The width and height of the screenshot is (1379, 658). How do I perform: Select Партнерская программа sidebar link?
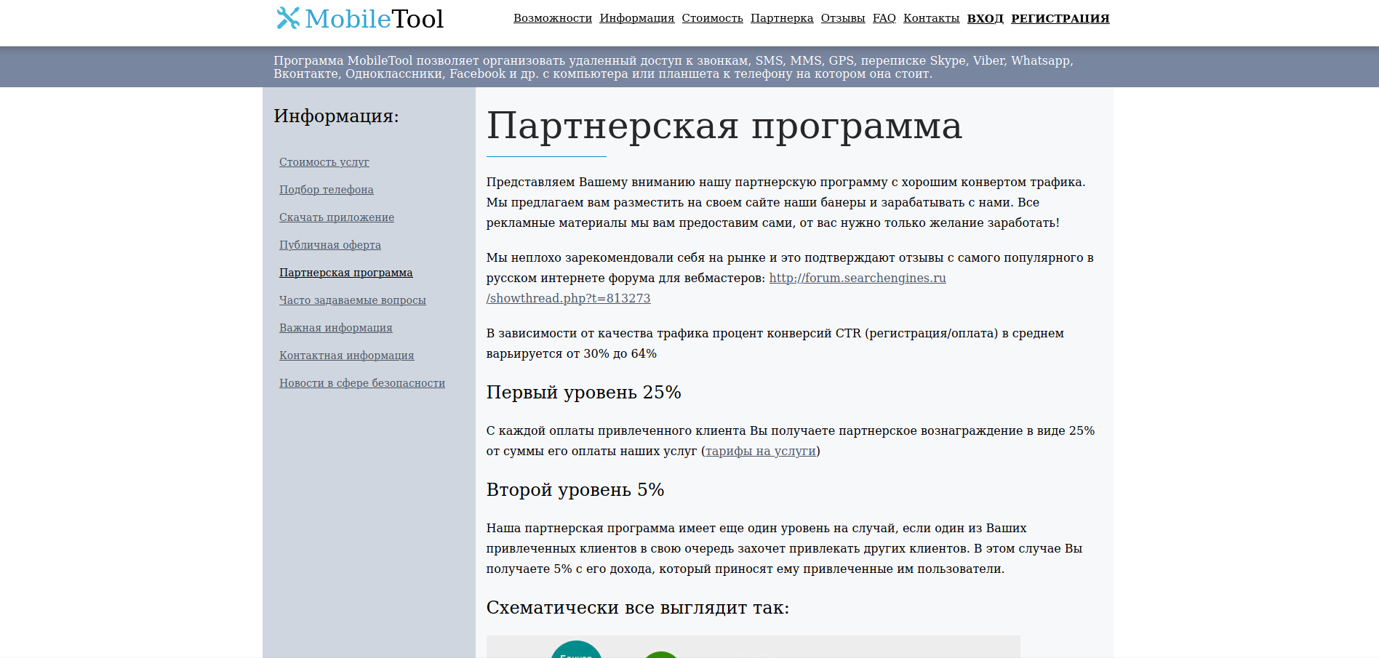tap(346, 273)
